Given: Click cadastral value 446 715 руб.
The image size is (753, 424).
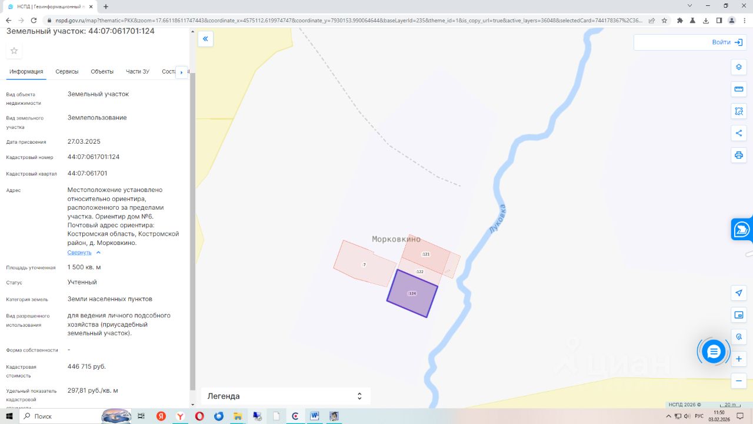Looking at the screenshot, I should 86,366.
